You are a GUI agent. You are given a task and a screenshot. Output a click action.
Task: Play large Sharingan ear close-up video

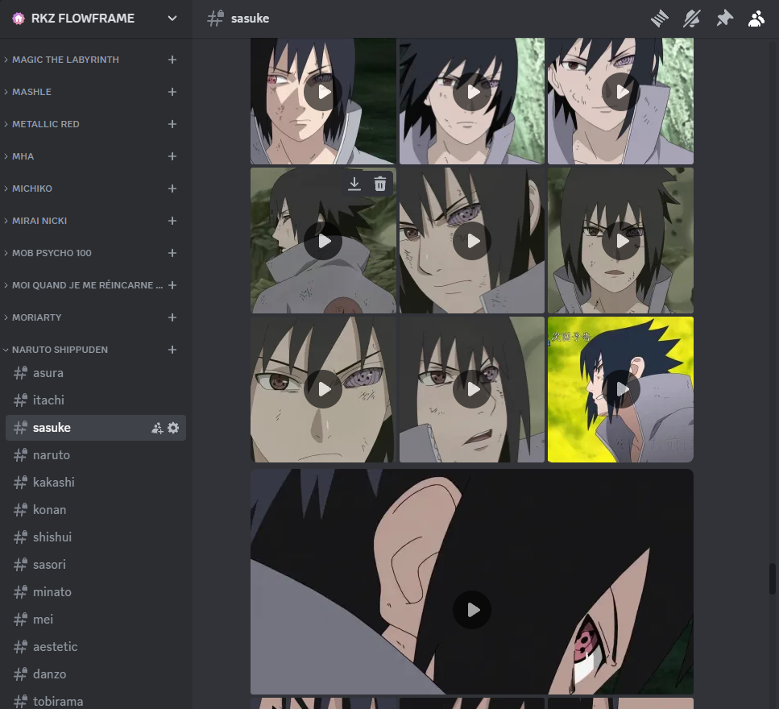[472, 610]
